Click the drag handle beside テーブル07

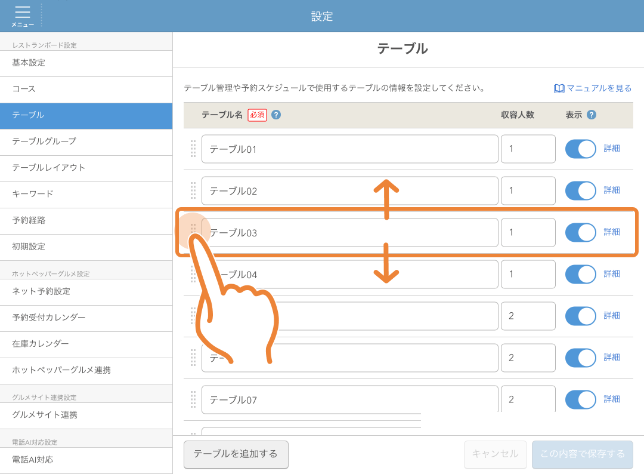(x=193, y=399)
